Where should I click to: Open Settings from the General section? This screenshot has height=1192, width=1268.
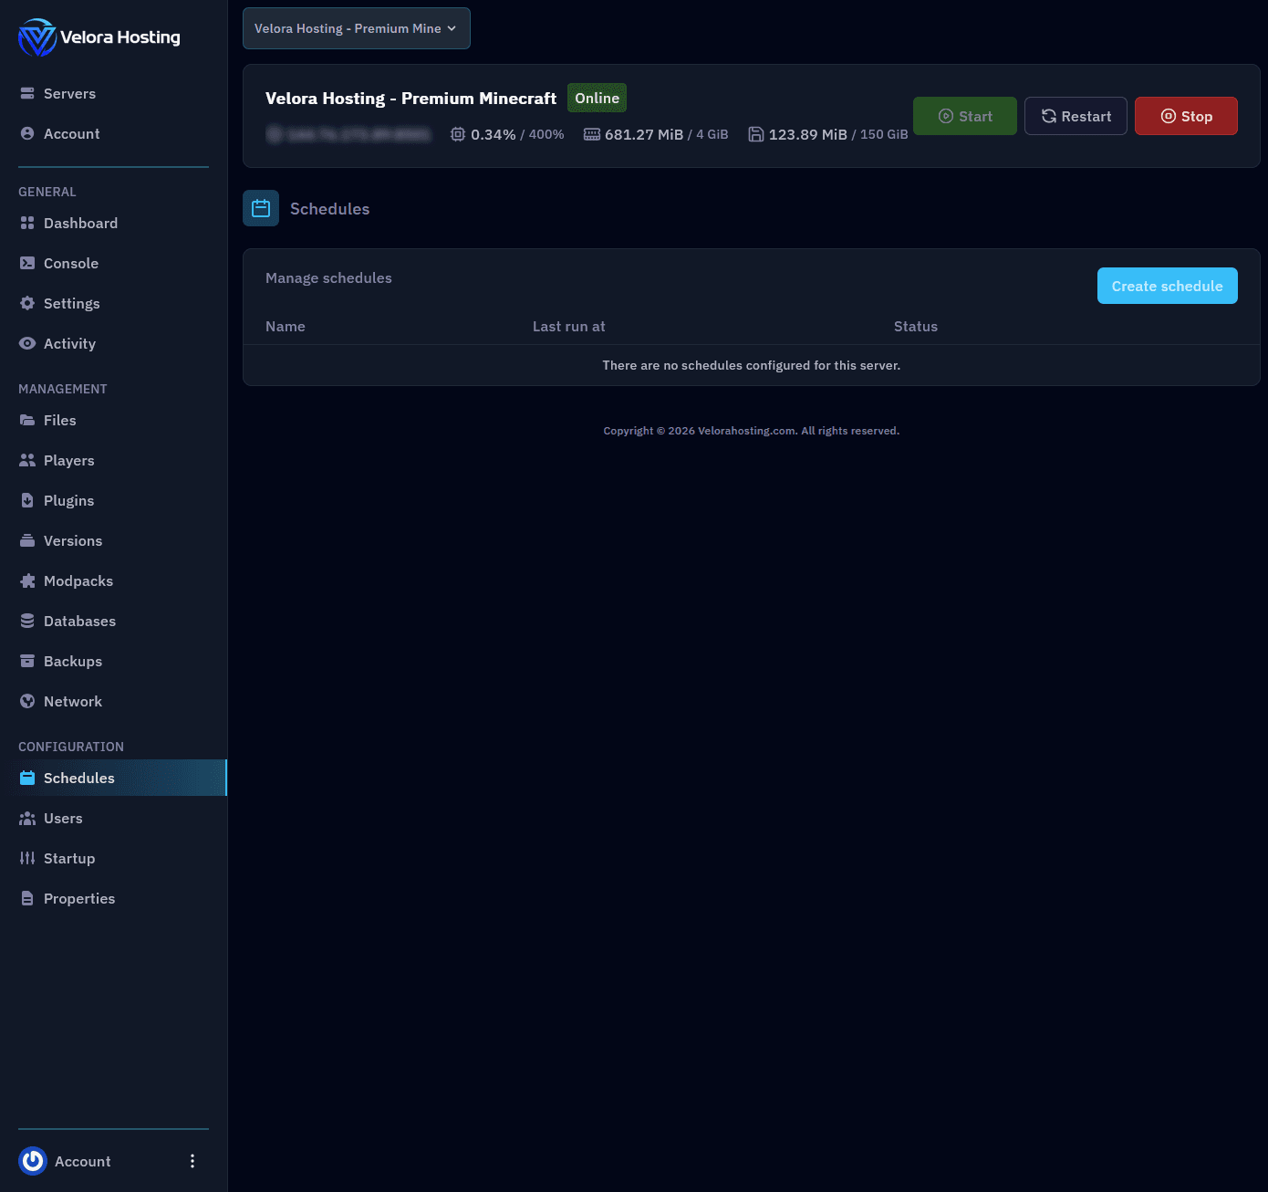pos(71,303)
